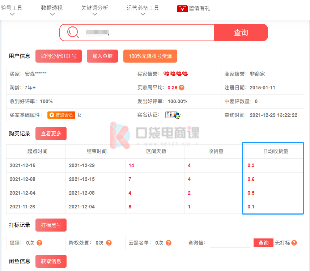
Task: Open the 关键词分析 menu
Action: tap(94, 8)
